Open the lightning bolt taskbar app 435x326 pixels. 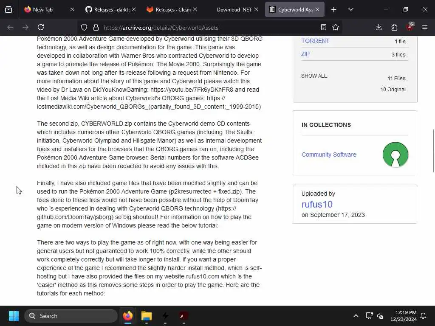tap(165, 316)
